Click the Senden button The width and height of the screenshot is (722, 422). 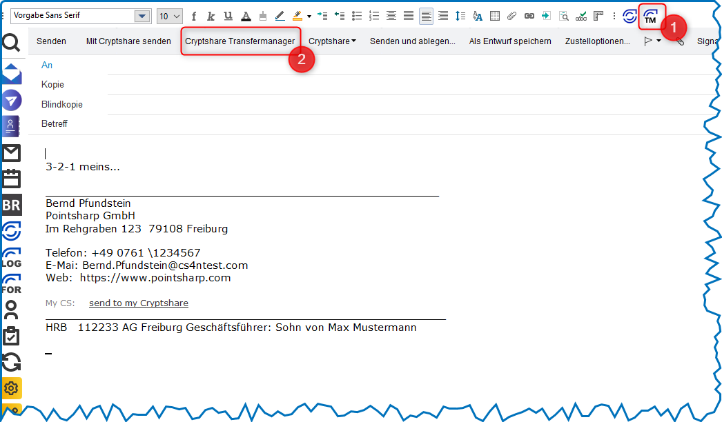point(51,41)
